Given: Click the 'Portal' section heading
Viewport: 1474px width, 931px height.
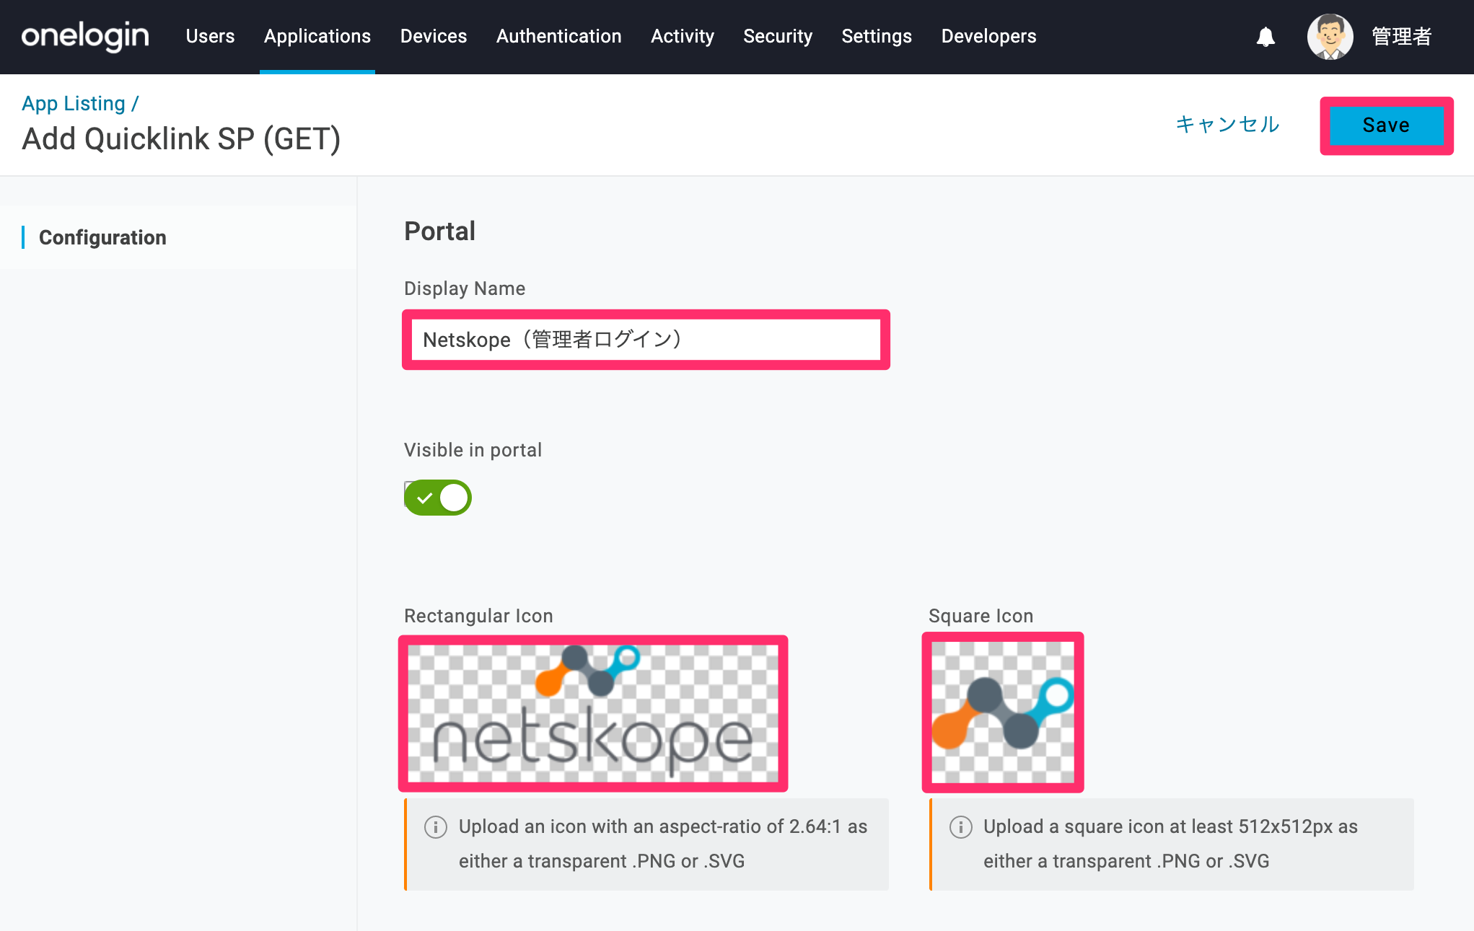Looking at the screenshot, I should (x=439, y=231).
